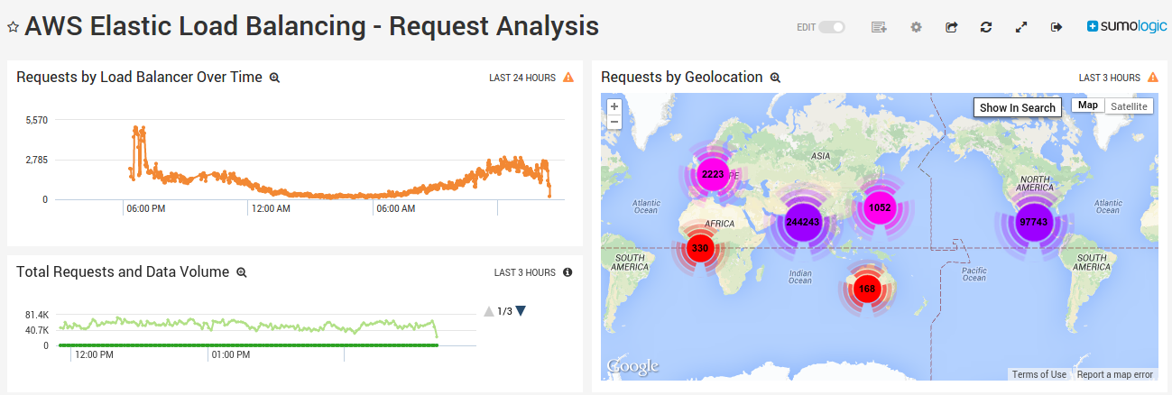Click LAST 24 HOURS time range

tap(522, 78)
